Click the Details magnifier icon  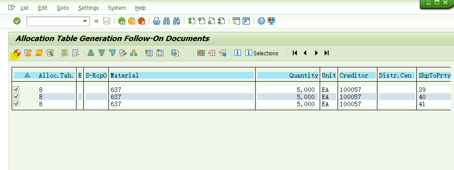click(x=50, y=53)
